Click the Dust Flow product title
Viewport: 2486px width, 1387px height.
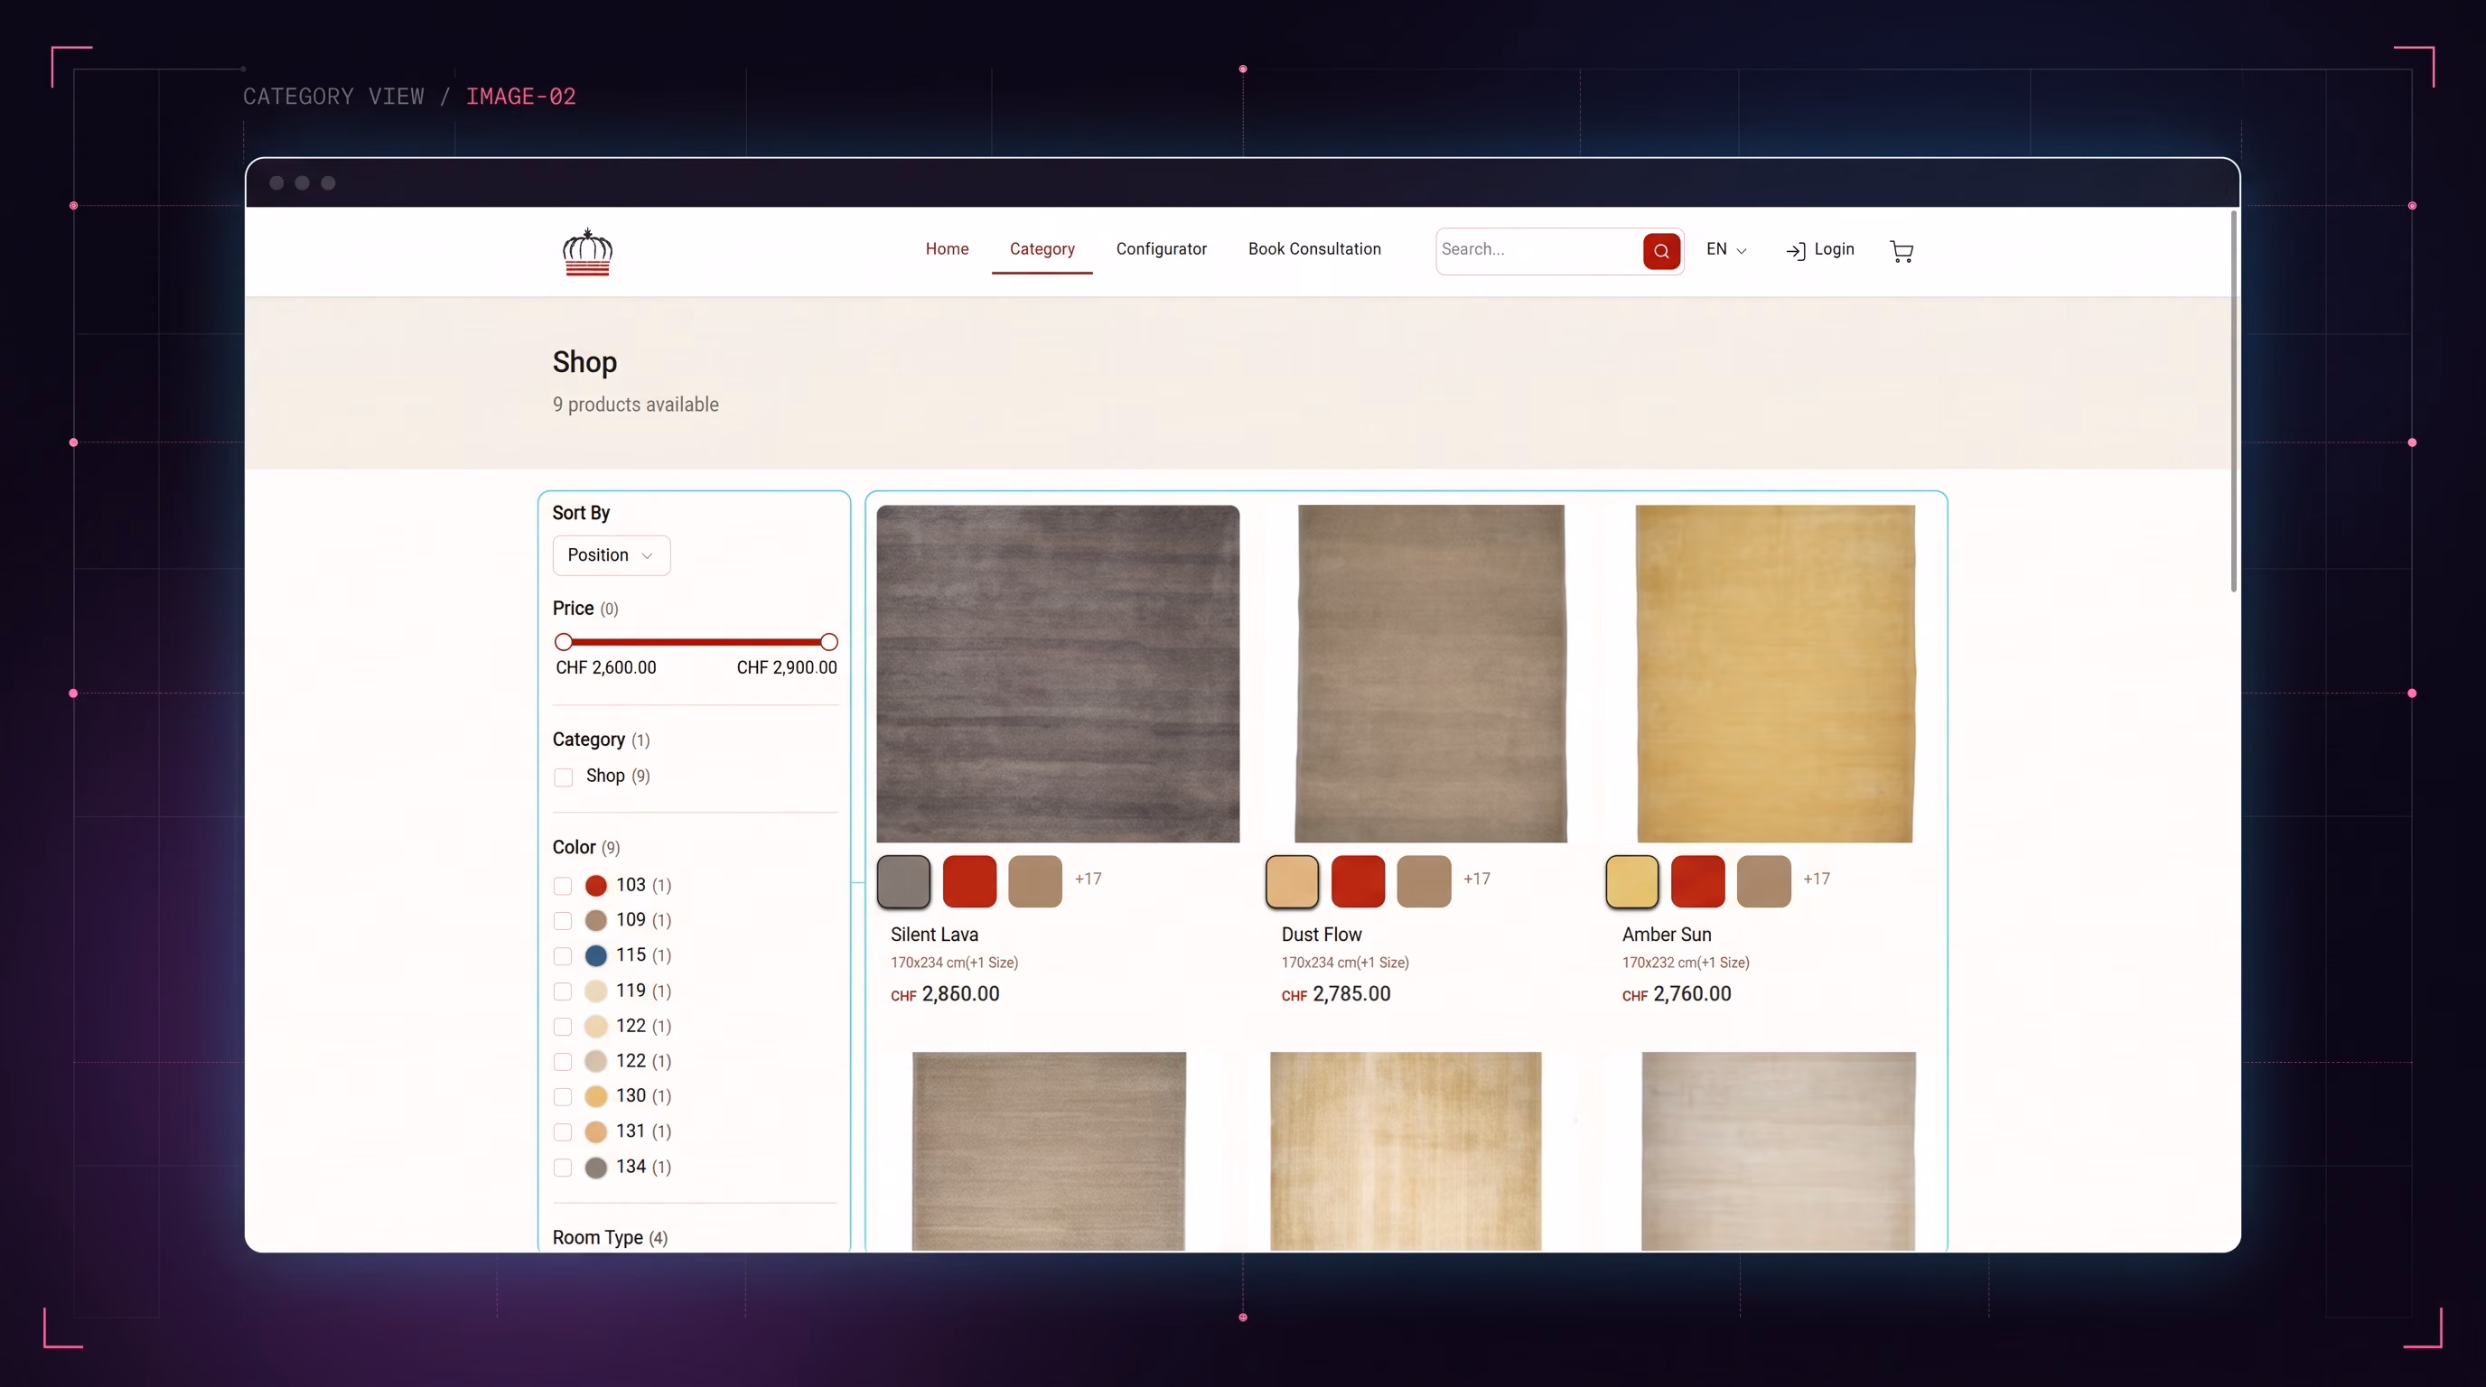click(x=1322, y=935)
